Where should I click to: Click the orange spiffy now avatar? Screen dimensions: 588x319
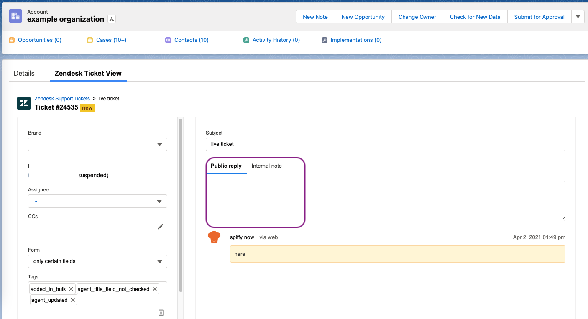click(214, 237)
